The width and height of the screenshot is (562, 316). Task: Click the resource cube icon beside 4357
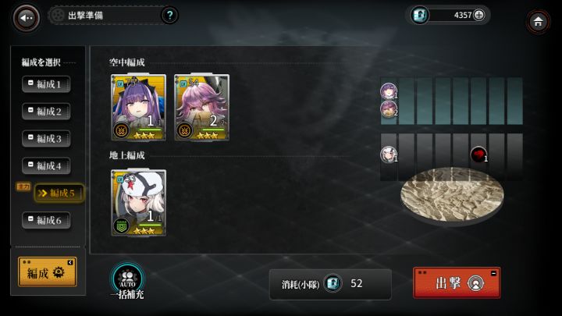pos(419,16)
